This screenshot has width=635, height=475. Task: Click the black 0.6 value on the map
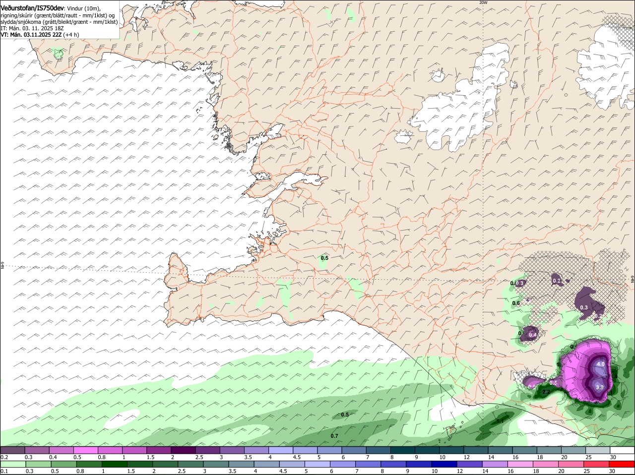tap(516, 303)
